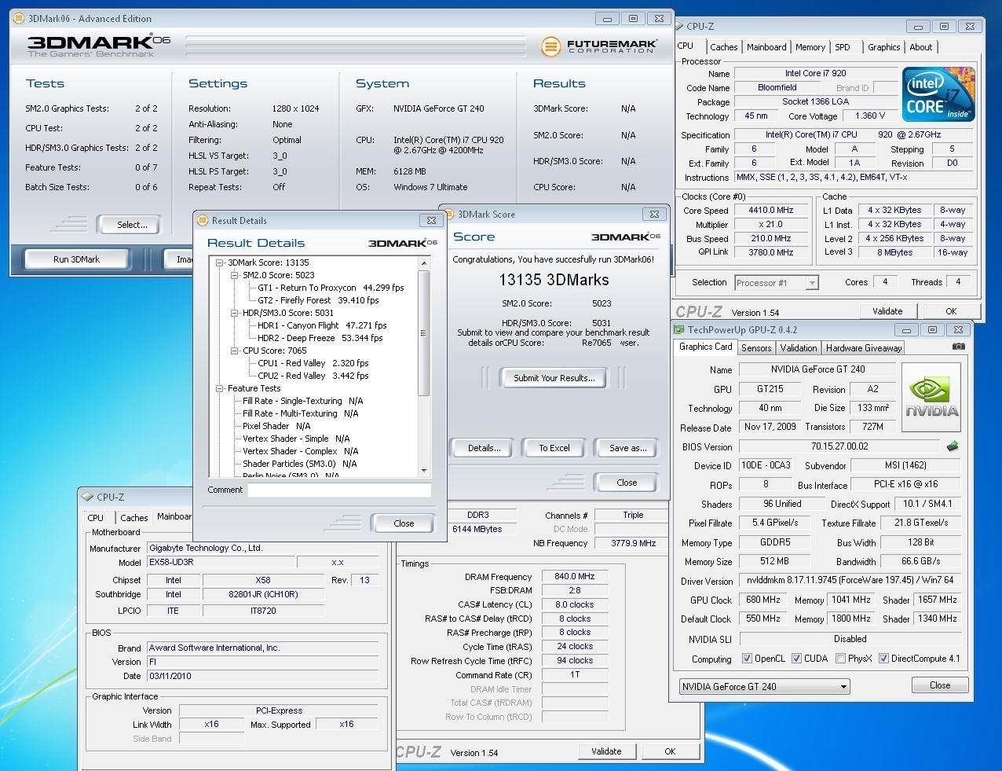
Task: Collapse the SM2.0 Score: 5023 node
Action: (x=235, y=275)
